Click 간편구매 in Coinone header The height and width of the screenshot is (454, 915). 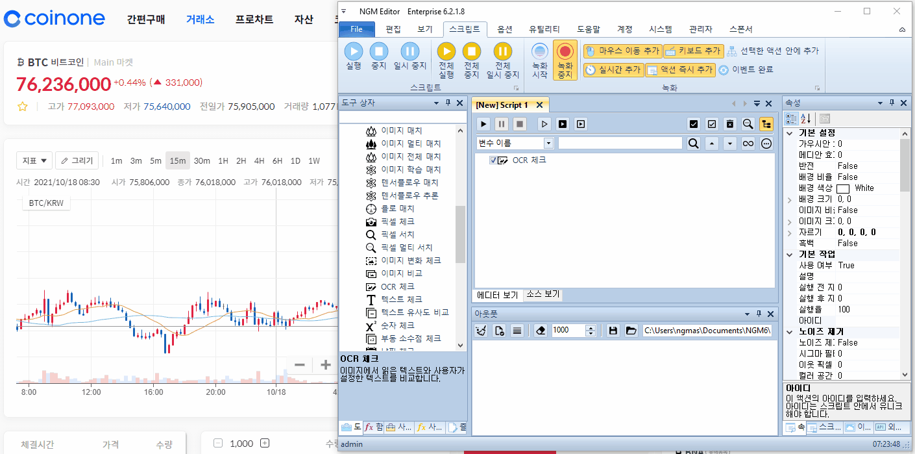pos(146,19)
